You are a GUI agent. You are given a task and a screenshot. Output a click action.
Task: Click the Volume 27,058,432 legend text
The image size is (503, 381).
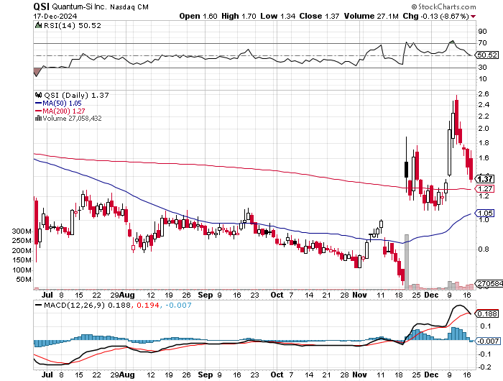point(72,119)
